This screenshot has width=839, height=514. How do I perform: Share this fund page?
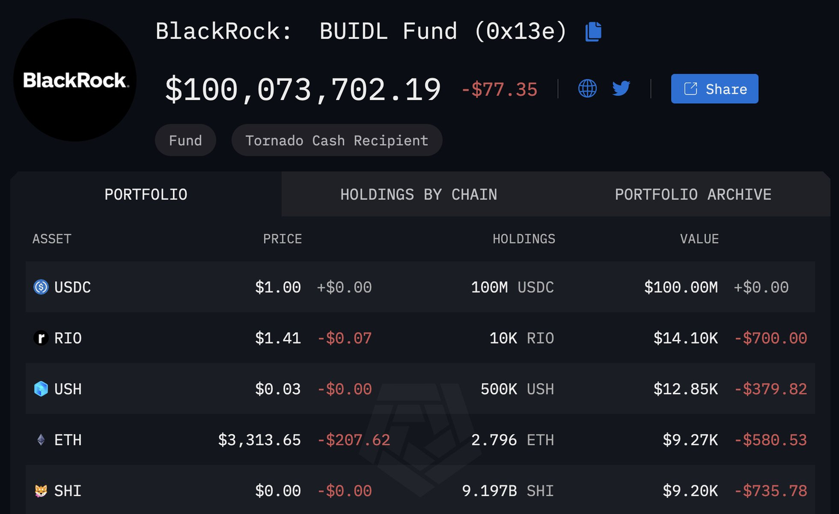(714, 88)
